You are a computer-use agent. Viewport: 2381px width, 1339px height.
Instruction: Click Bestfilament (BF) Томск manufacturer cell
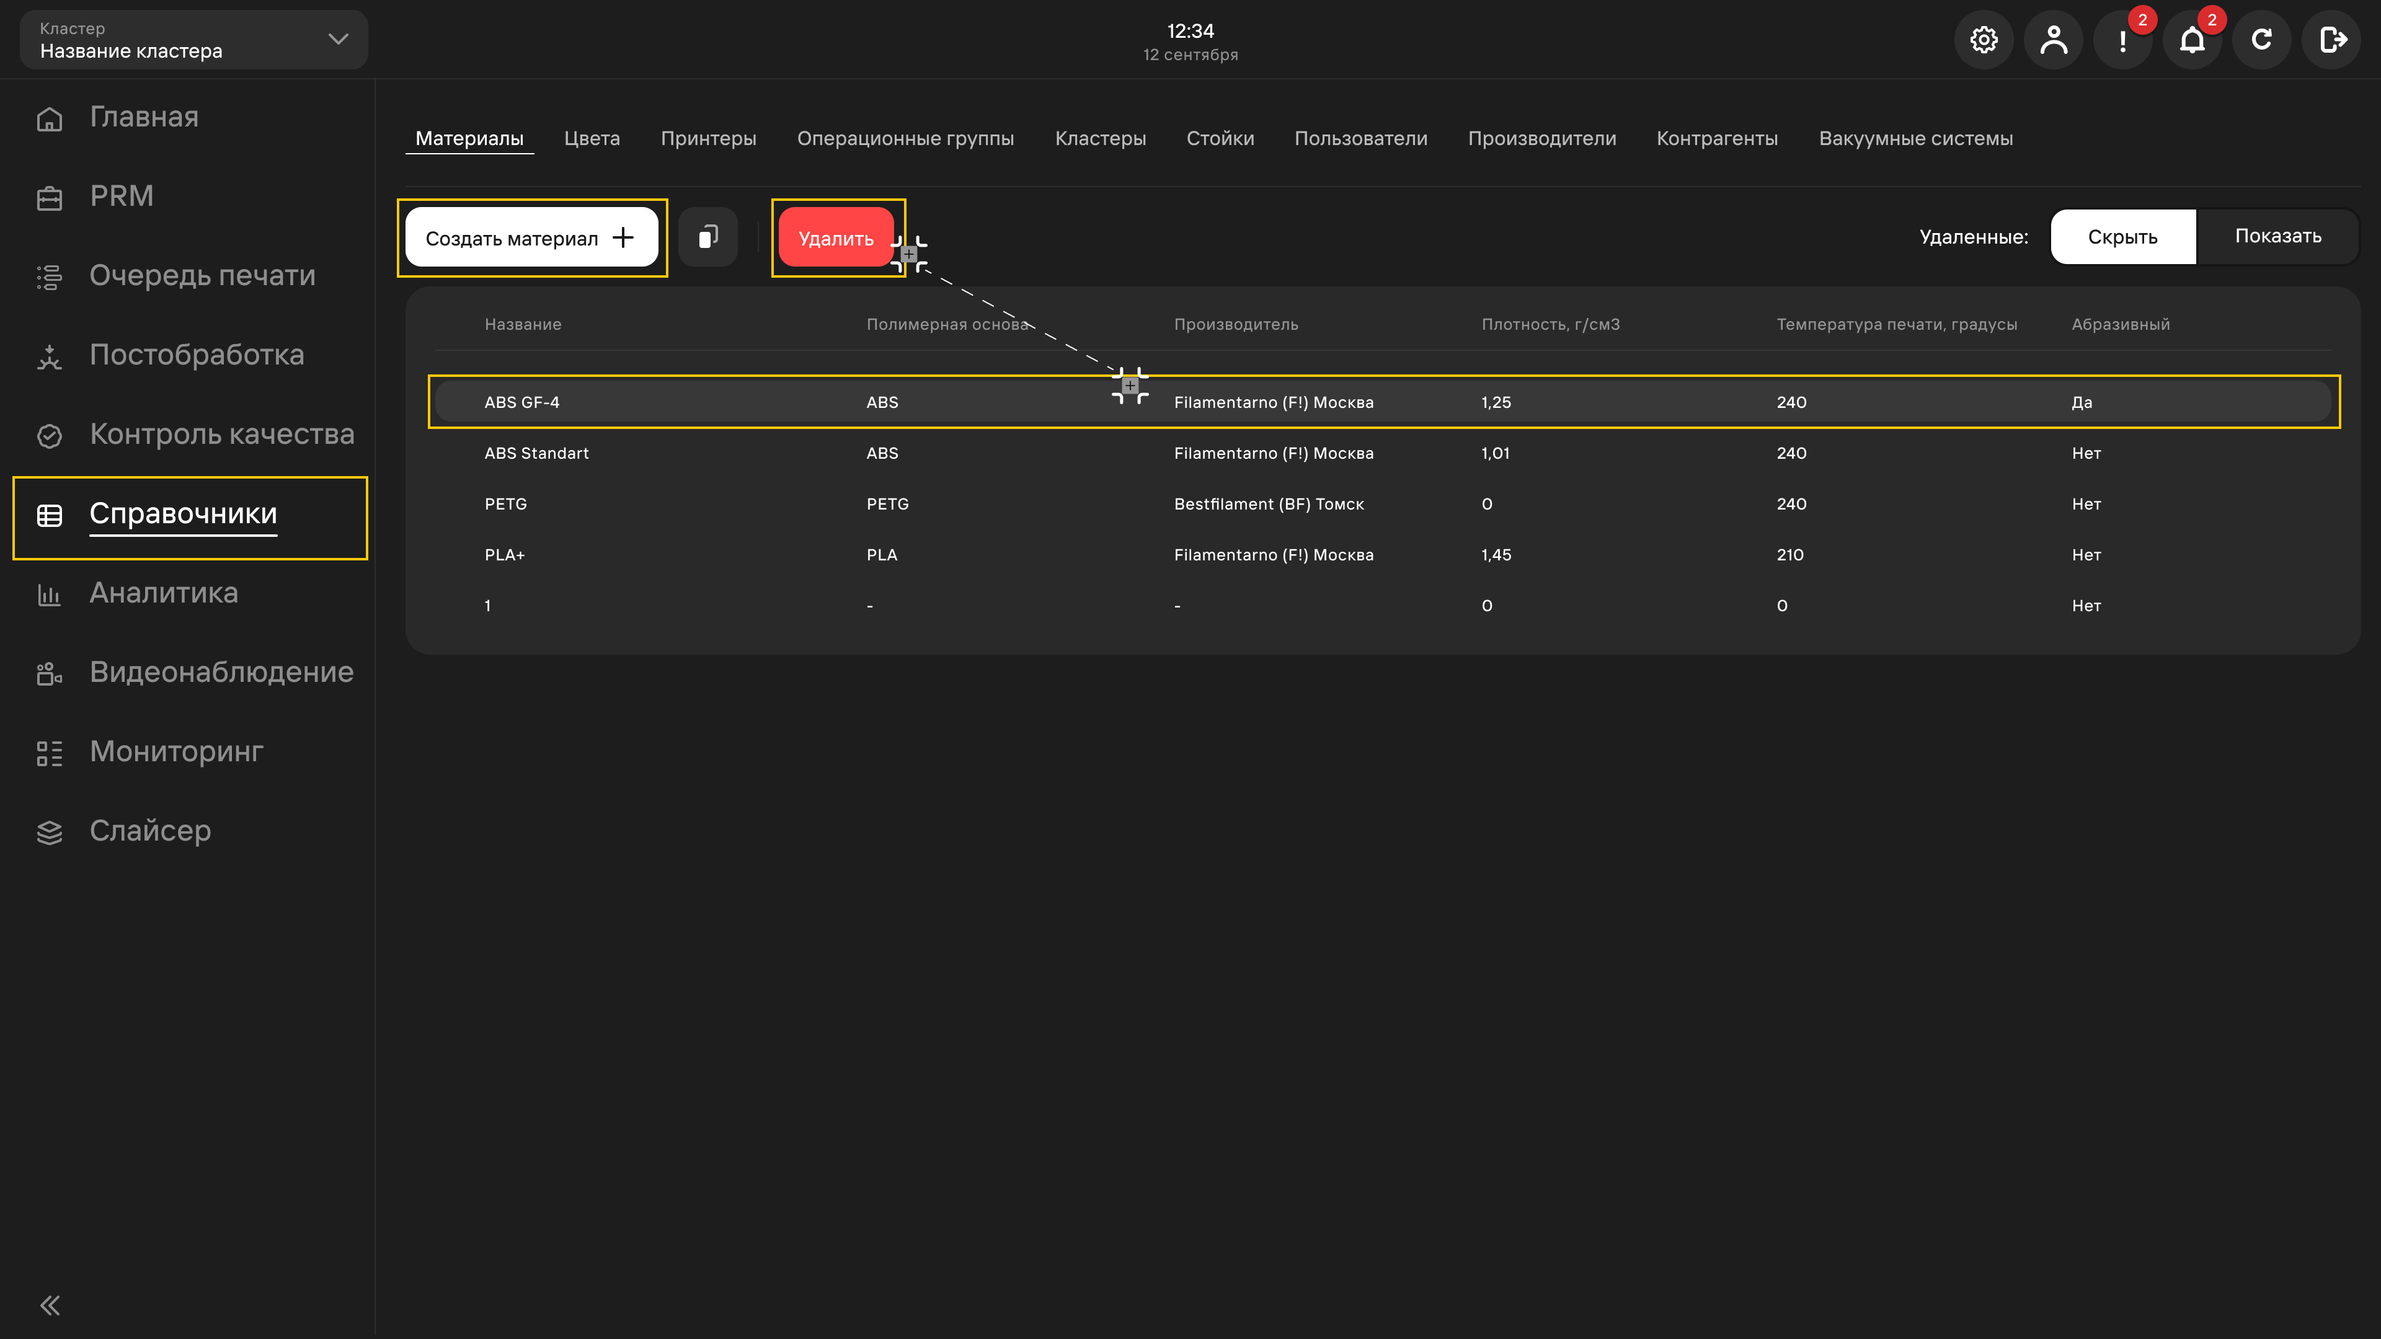pos(1268,503)
